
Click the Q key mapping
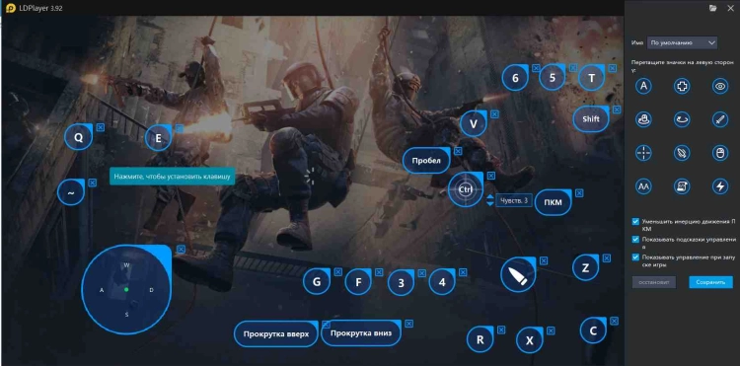pyautogui.click(x=78, y=137)
